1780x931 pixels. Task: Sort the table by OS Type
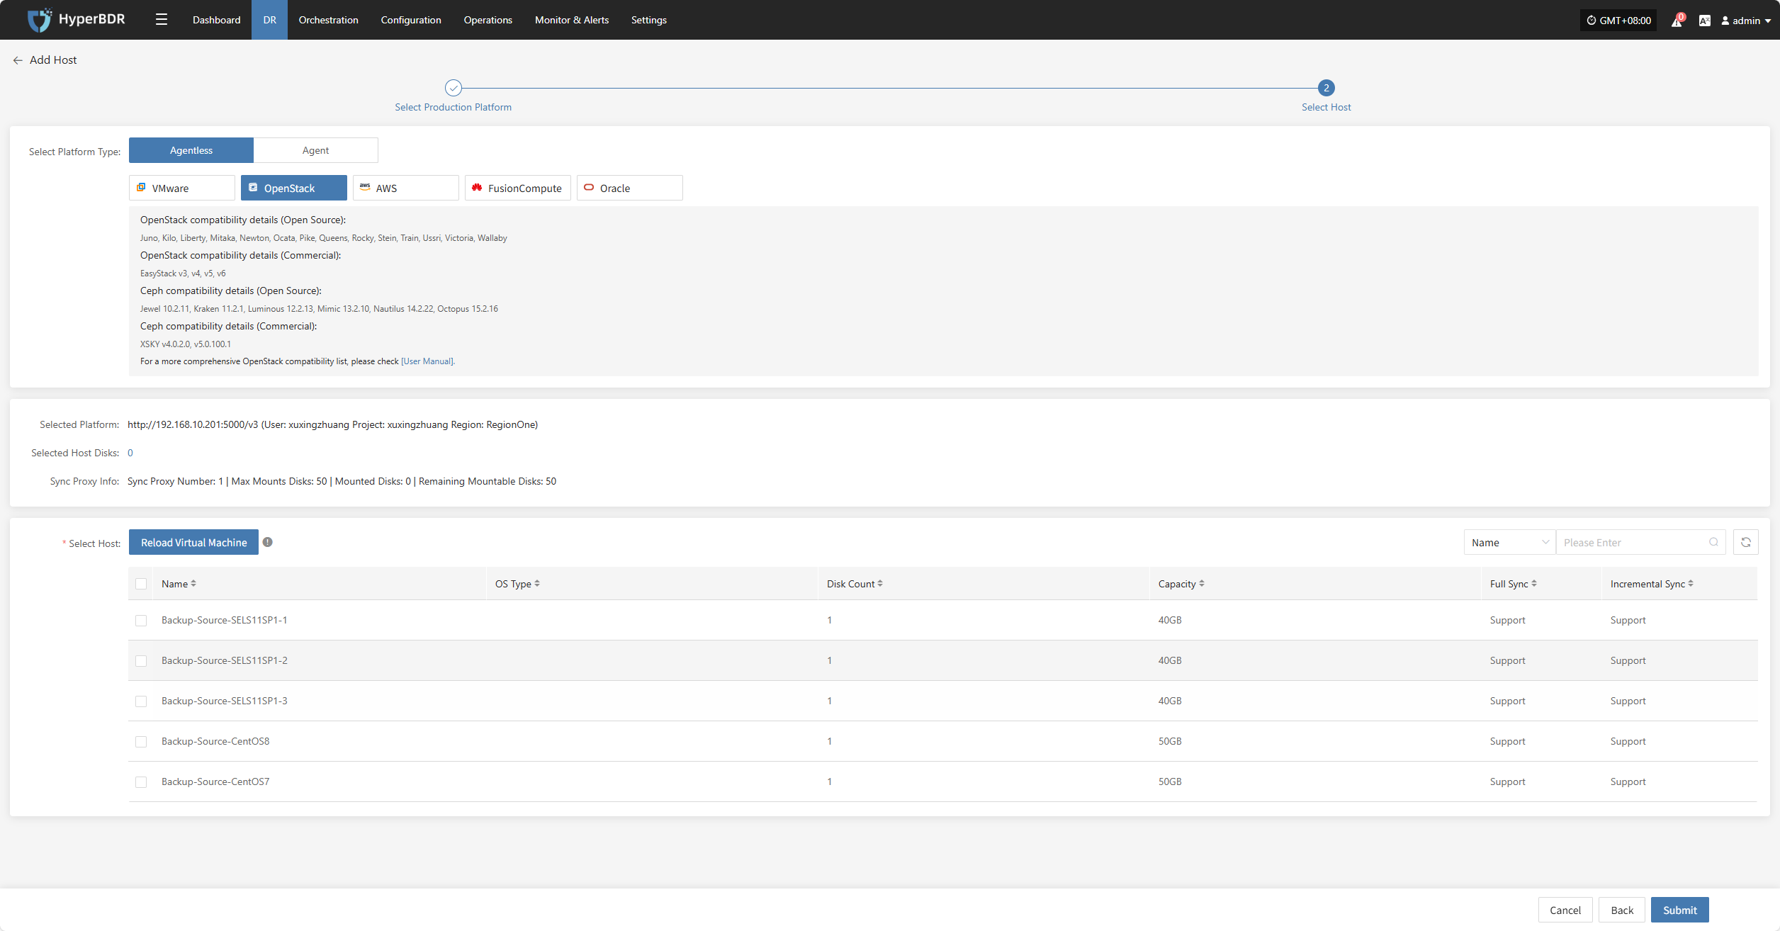tap(537, 584)
